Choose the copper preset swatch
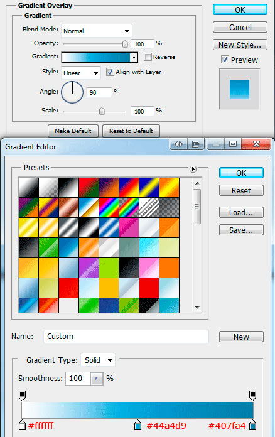Viewport: 275px width, 437px height. point(69,207)
